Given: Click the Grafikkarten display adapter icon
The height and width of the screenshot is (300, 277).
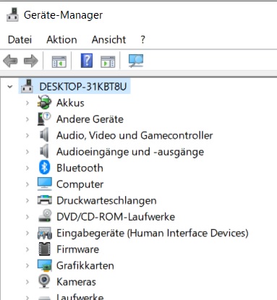Looking at the screenshot, I should (45, 265).
